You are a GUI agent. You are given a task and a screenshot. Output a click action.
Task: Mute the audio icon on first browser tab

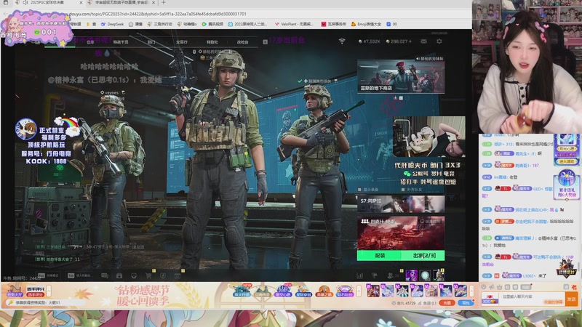coord(25,3)
